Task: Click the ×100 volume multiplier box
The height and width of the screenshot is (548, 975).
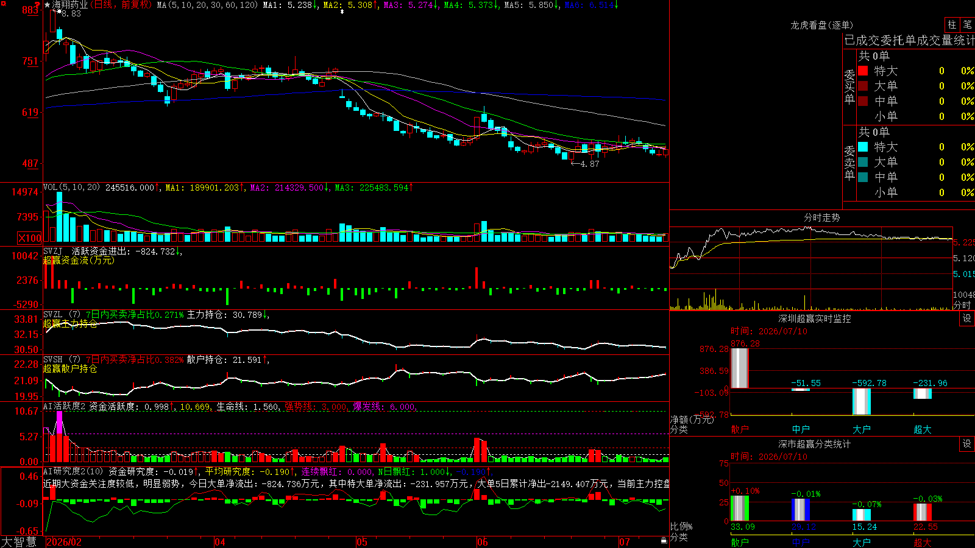Action: 30,238
